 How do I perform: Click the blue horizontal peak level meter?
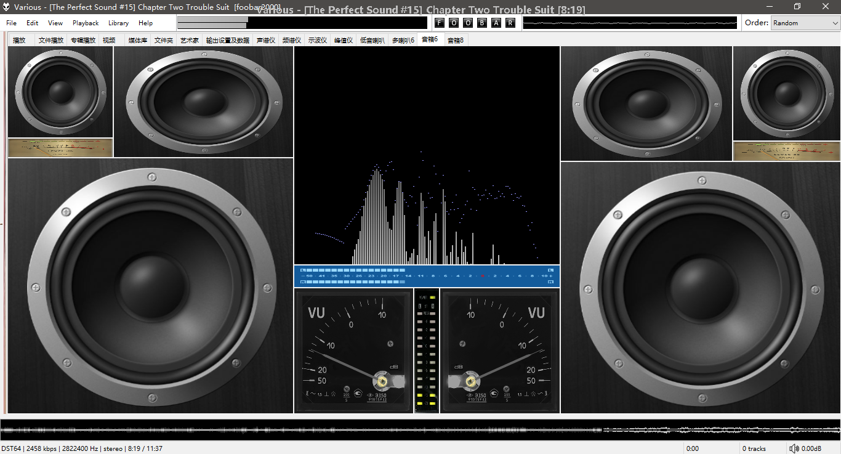click(x=427, y=276)
